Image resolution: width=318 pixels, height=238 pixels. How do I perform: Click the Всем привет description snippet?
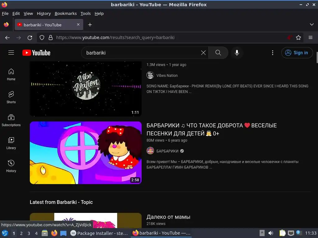pyautogui.click(x=222, y=164)
